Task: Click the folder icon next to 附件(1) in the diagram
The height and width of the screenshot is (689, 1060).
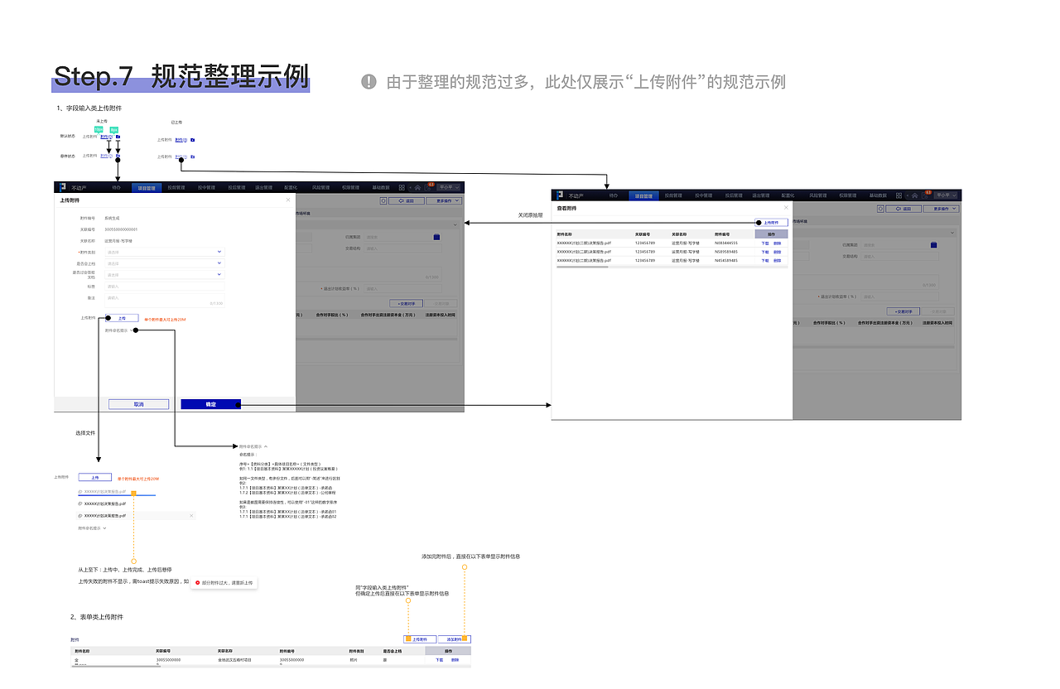Action: (192, 140)
